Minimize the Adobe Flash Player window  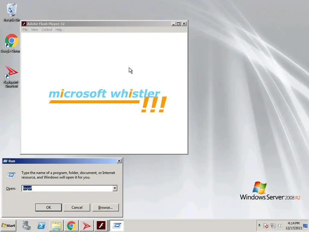point(174,24)
